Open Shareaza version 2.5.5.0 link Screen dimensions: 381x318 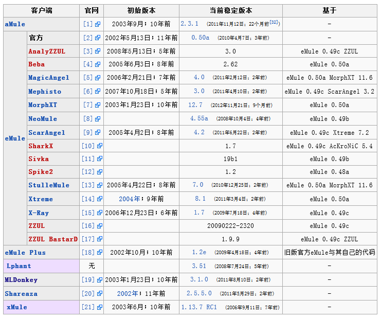tap(199, 293)
